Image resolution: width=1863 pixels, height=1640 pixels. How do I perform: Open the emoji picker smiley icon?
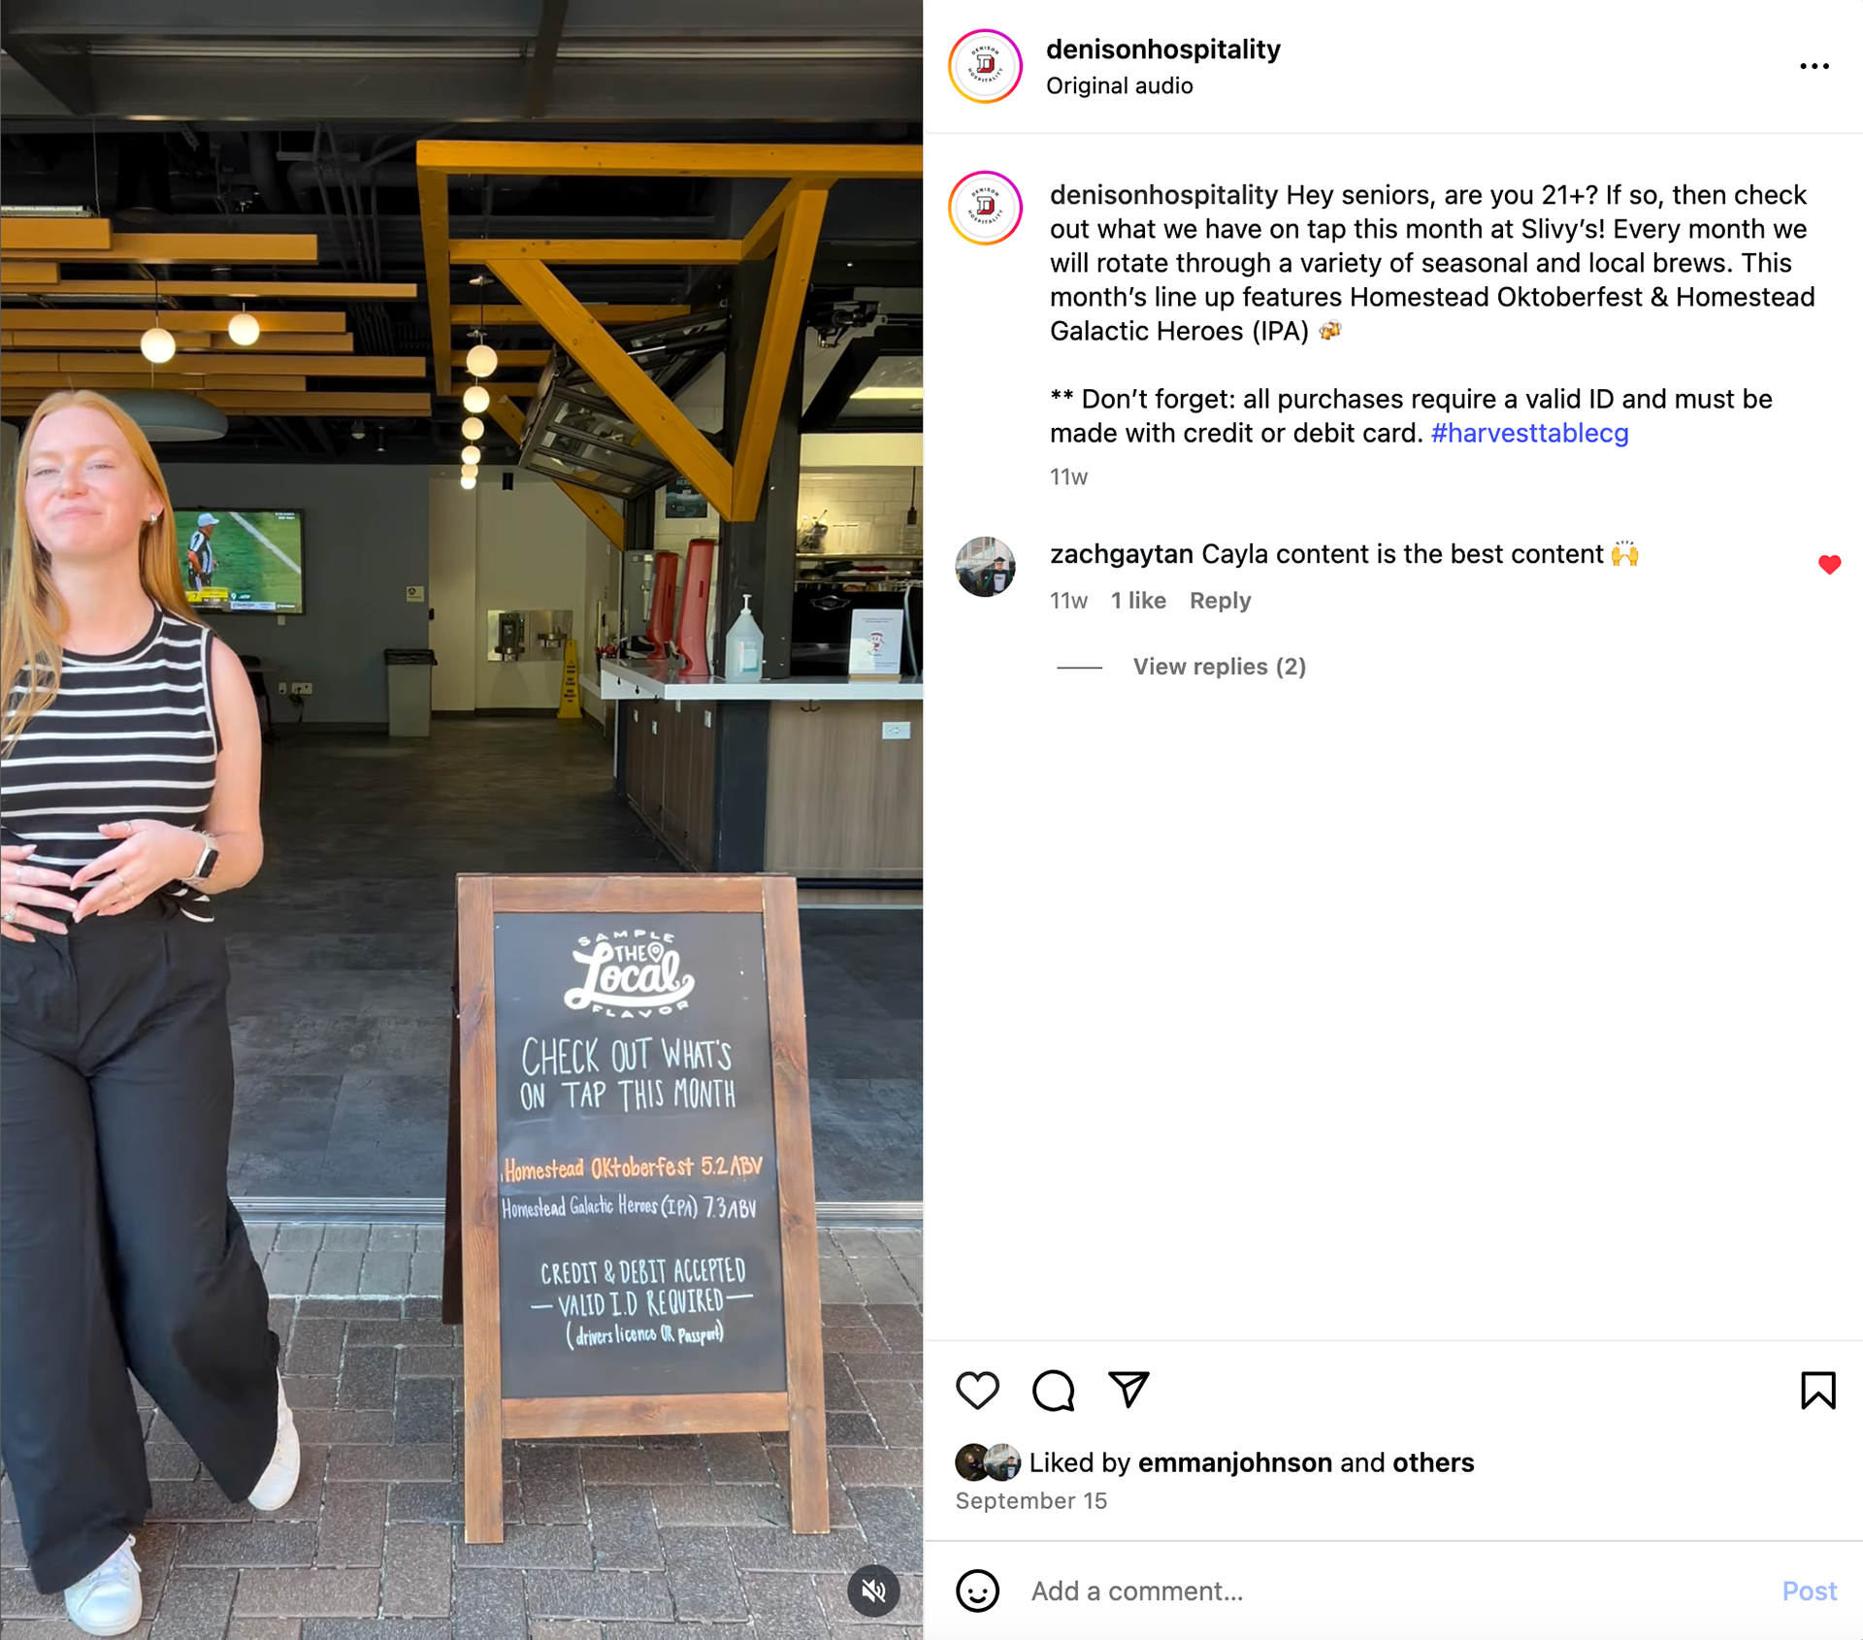pyautogui.click(x=977, y=1591)
